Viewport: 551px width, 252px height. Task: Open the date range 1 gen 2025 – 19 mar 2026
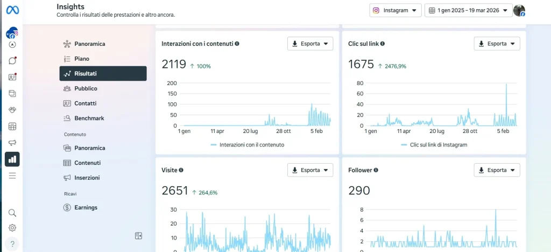click(468, 11)
